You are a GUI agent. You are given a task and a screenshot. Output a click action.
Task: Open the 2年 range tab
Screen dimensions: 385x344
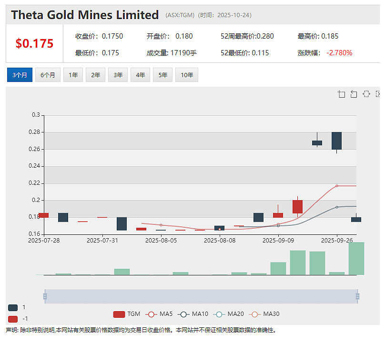coord(95,75)
